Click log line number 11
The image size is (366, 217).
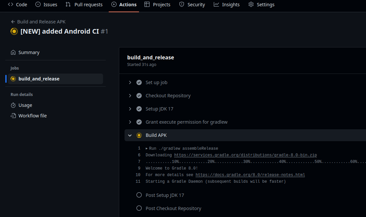coord(138,181)
